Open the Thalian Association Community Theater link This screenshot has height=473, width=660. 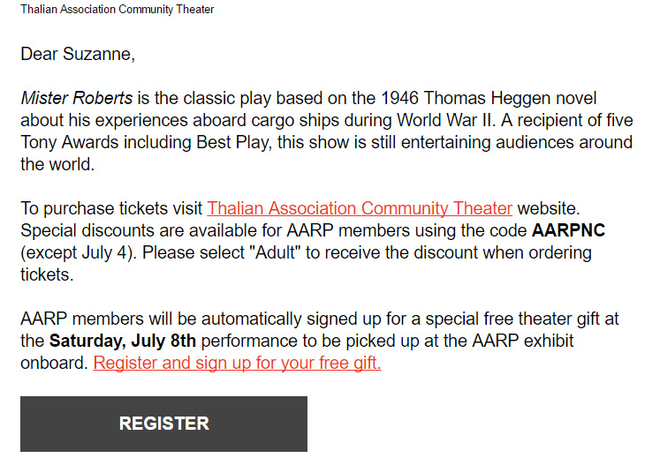coord(360,208)
